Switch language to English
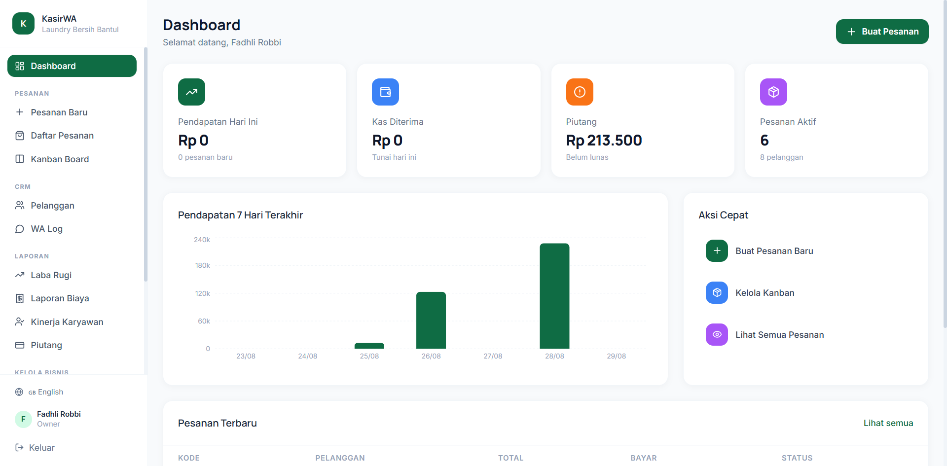Viewport: 947px width, 466px height. [x=46, y=392]
